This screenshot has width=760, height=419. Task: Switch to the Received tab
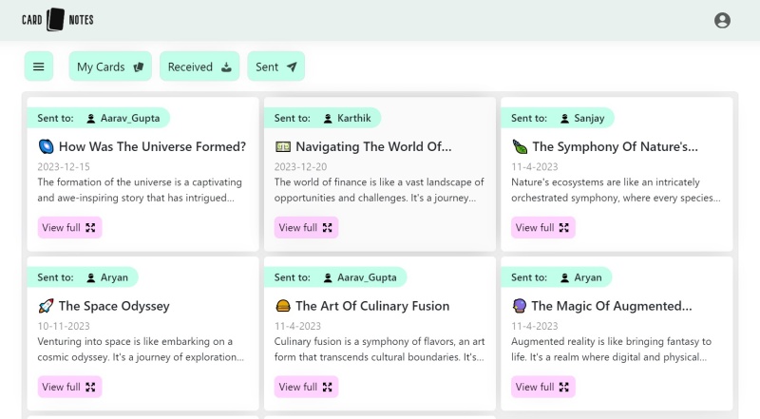click(199, 67)
